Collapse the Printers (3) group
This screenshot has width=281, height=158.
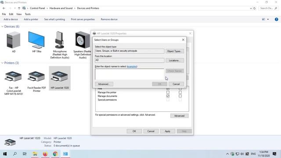tap(2, 63)
